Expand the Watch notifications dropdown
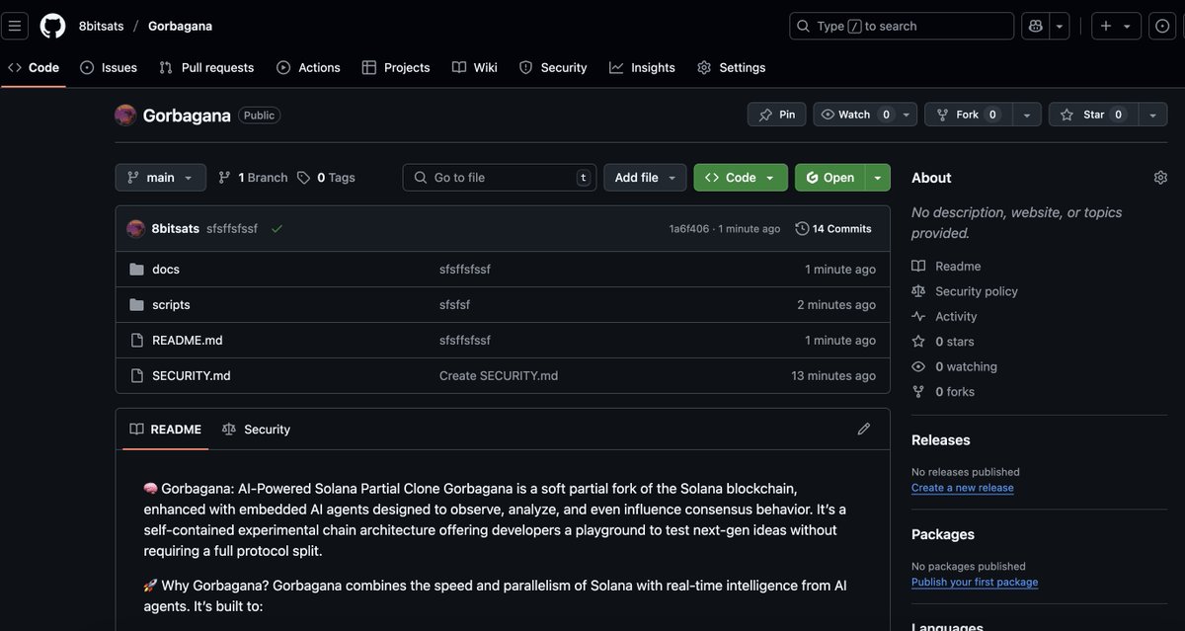This screenshot has height=631, width=1185. point(907,115)
